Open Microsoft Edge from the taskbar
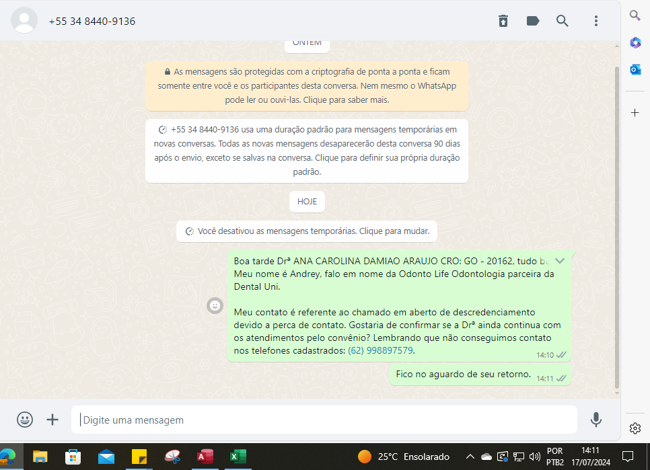 point(7,457)
